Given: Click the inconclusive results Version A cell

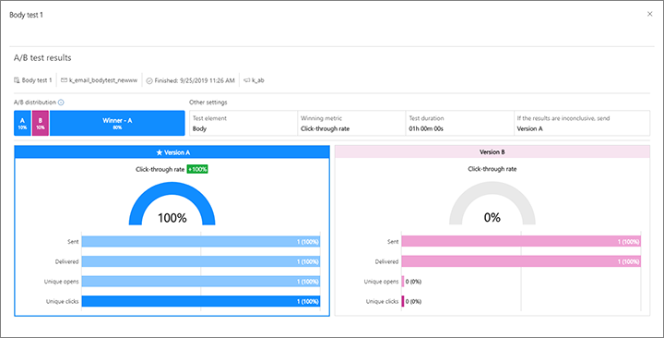Looking at the screenshot, I should pos(582,123).
